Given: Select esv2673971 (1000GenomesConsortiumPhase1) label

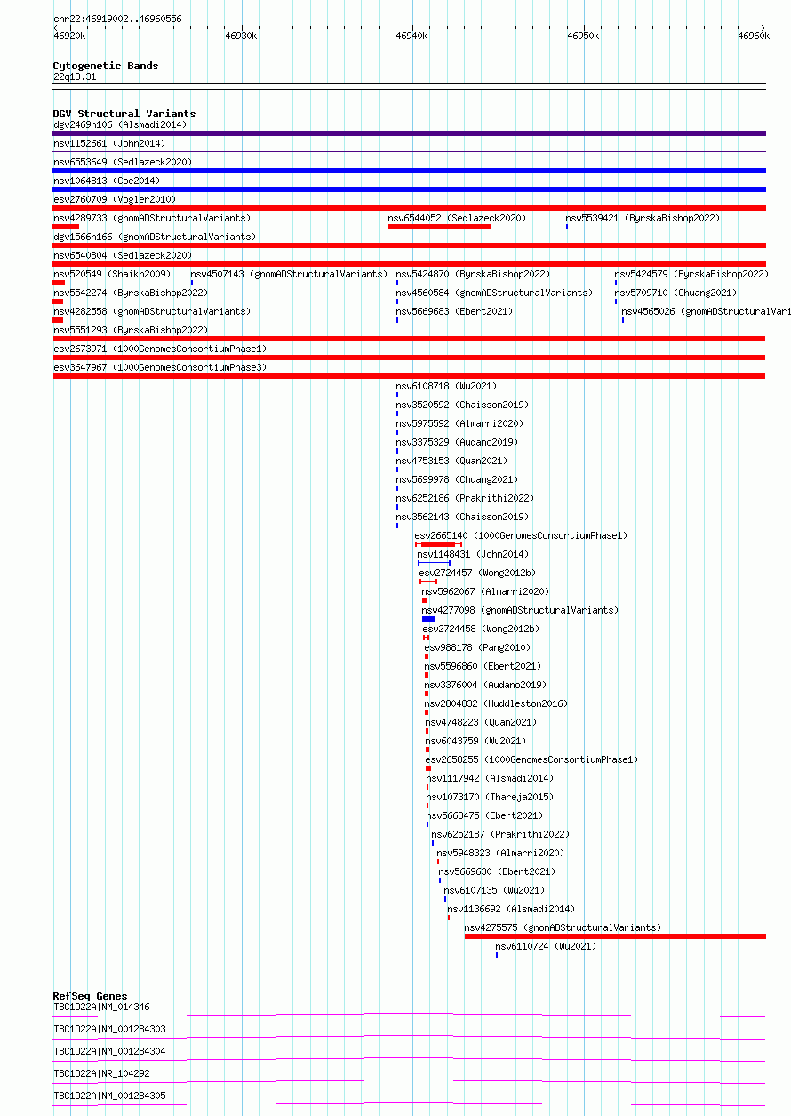Looking at the screenshot, I should (160, 349).
